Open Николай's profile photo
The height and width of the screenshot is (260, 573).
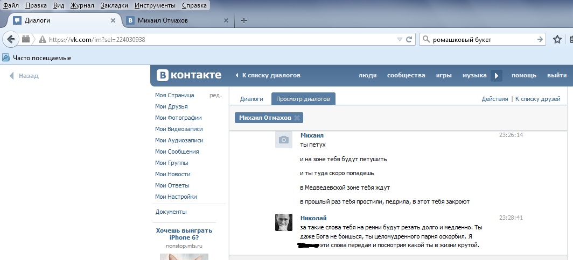(284, 222)
